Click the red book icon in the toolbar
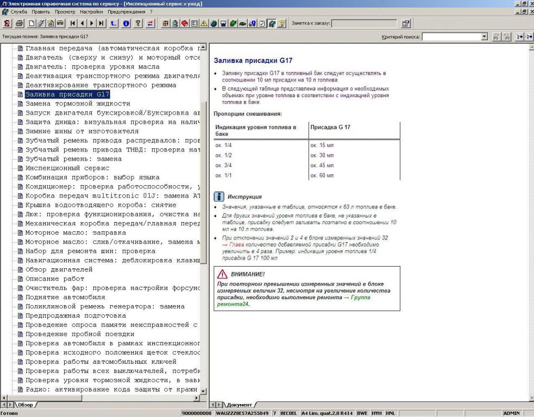The image size is (534, 417). click(184, 23)
